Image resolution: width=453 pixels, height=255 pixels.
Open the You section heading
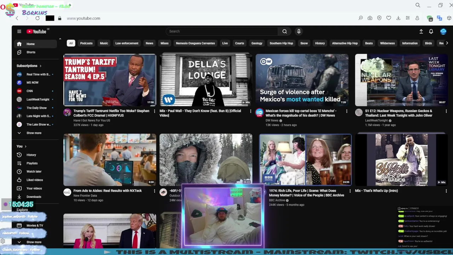(22, 146)
